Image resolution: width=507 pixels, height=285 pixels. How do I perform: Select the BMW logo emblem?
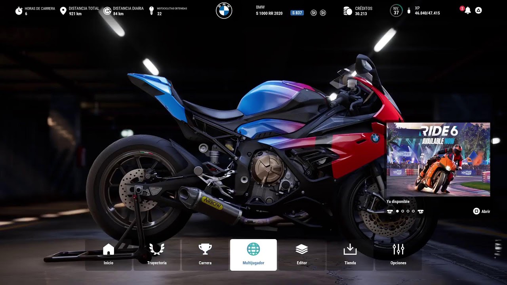coord(224,11)
